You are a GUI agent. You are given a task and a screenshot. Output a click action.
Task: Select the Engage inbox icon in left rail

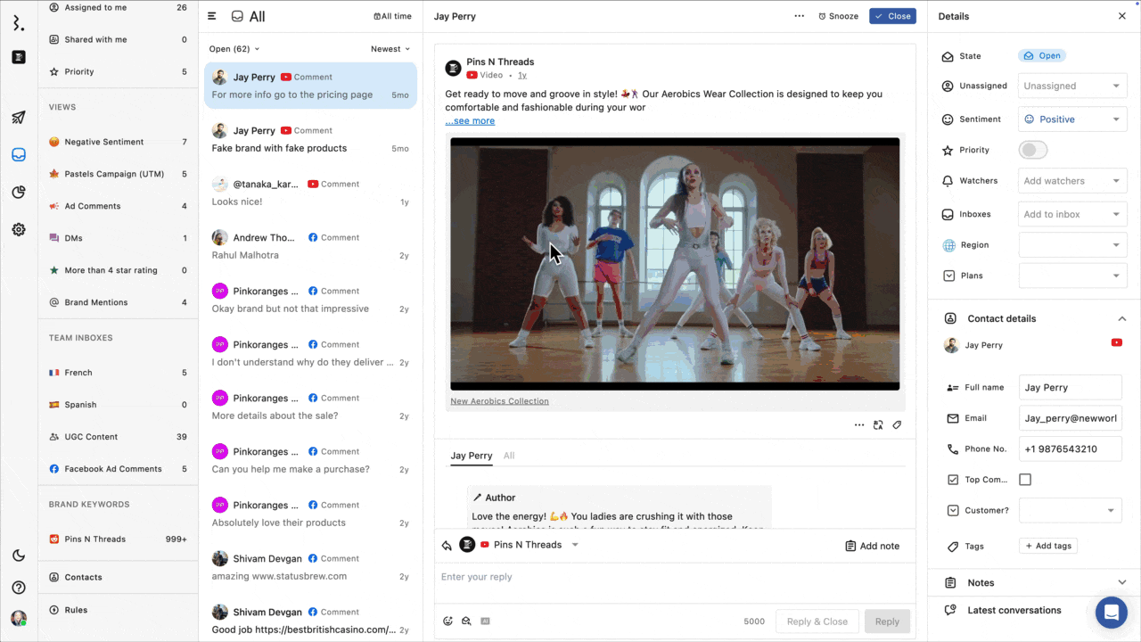[x=18, y=154]
